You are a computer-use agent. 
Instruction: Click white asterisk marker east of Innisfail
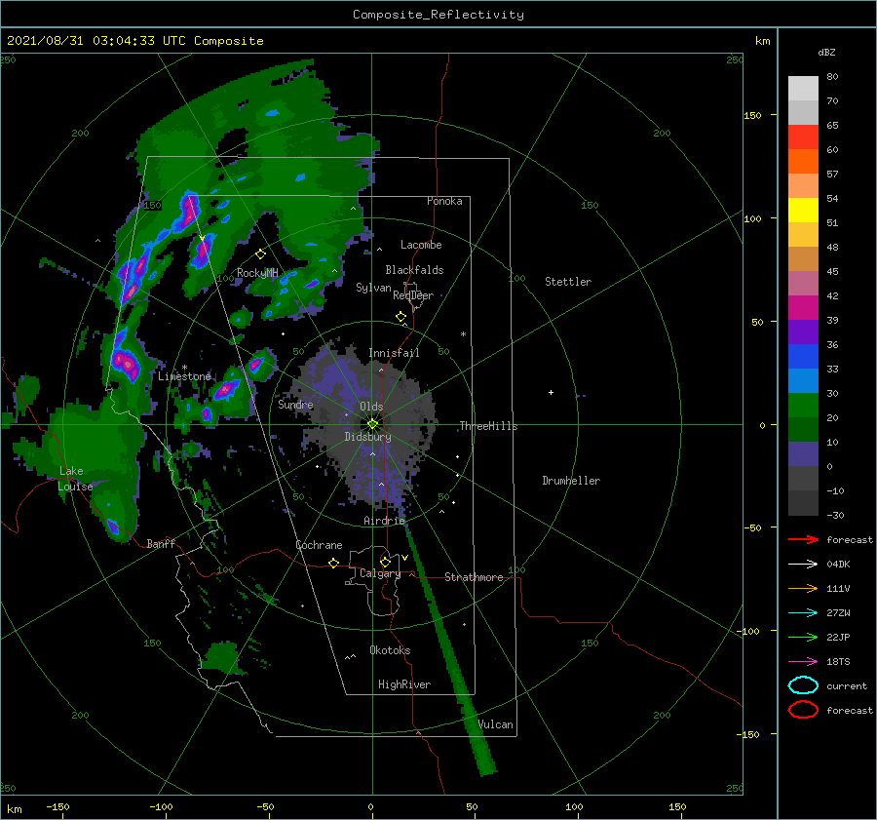pyautogui.click(x=463, y=334)
